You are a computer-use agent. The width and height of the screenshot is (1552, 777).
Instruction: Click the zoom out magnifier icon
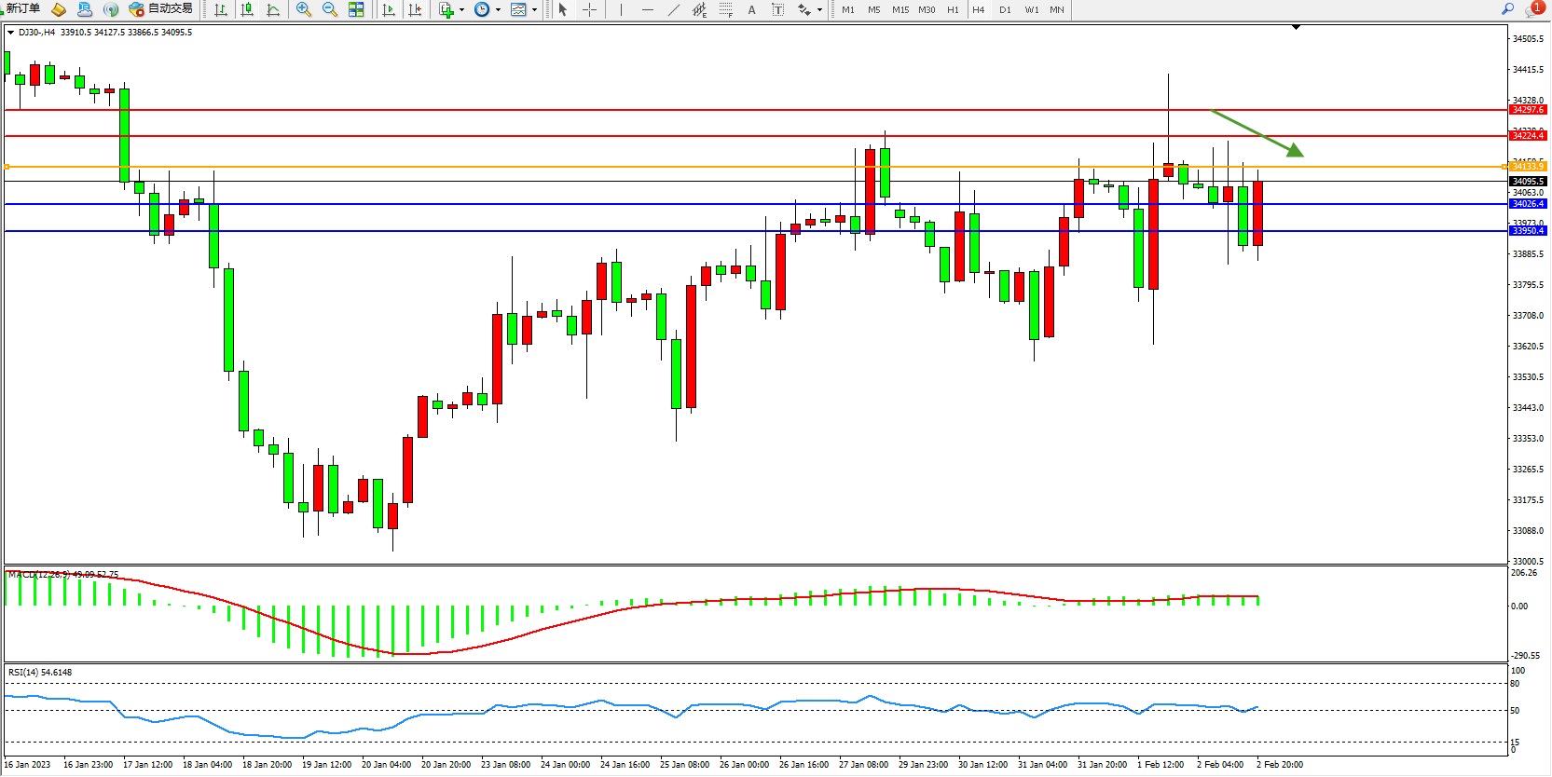(x=330, y=9)
